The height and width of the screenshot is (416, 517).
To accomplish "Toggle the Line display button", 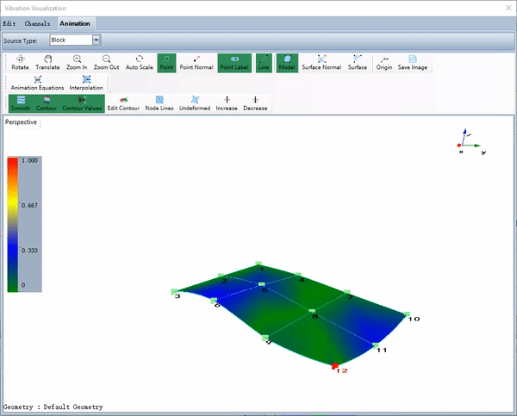I will (x=264, y=63).
